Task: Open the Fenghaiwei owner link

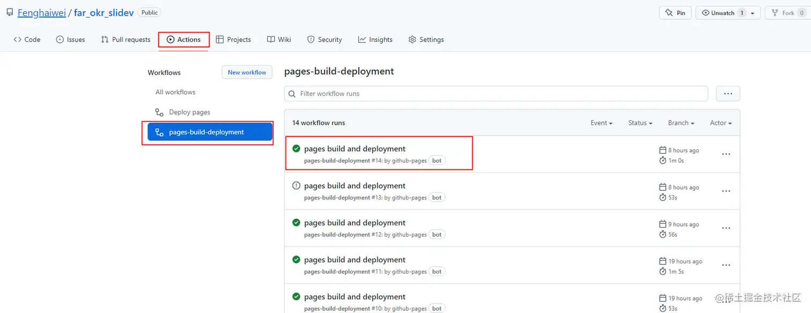Action: [x=42, y=12]
